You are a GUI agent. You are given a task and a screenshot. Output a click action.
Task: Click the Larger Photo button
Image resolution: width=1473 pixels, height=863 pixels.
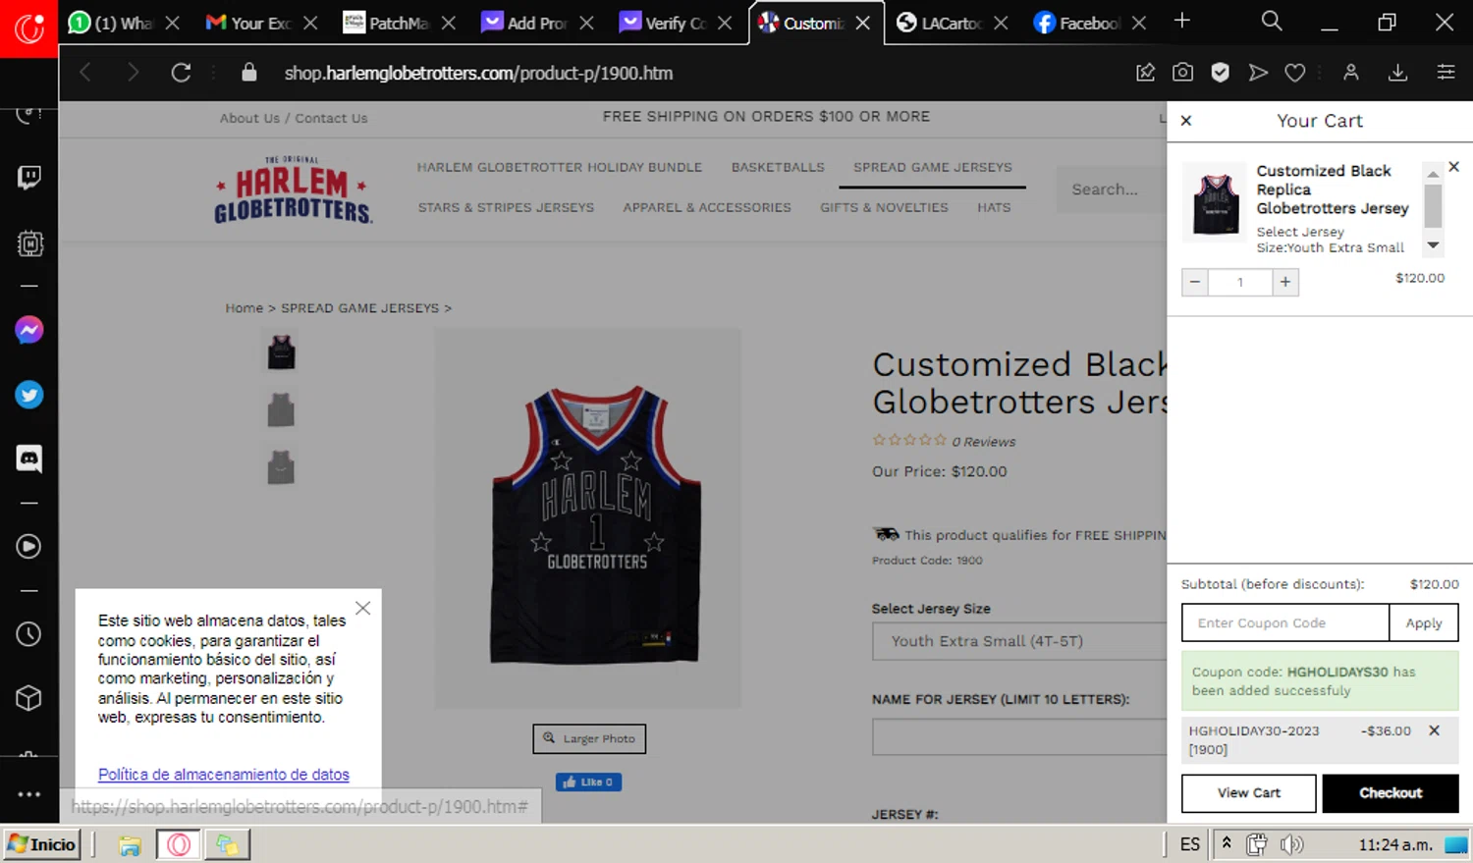589,738
